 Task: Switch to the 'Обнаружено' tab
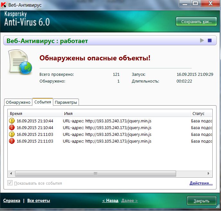pos(18,102)
